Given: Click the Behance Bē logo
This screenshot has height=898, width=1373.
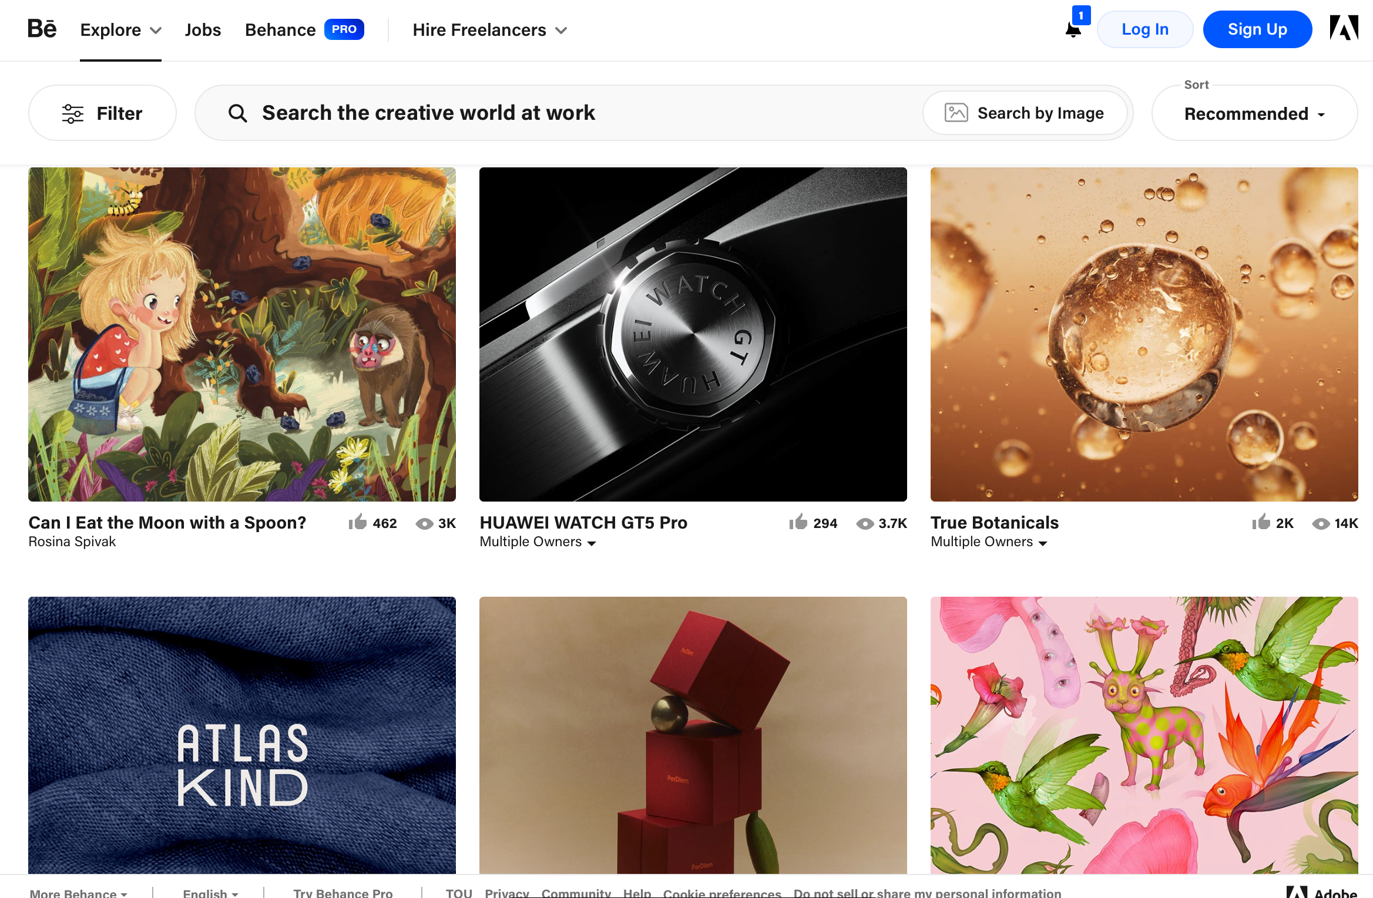Looking at the screenshot, I should (42, 29).
